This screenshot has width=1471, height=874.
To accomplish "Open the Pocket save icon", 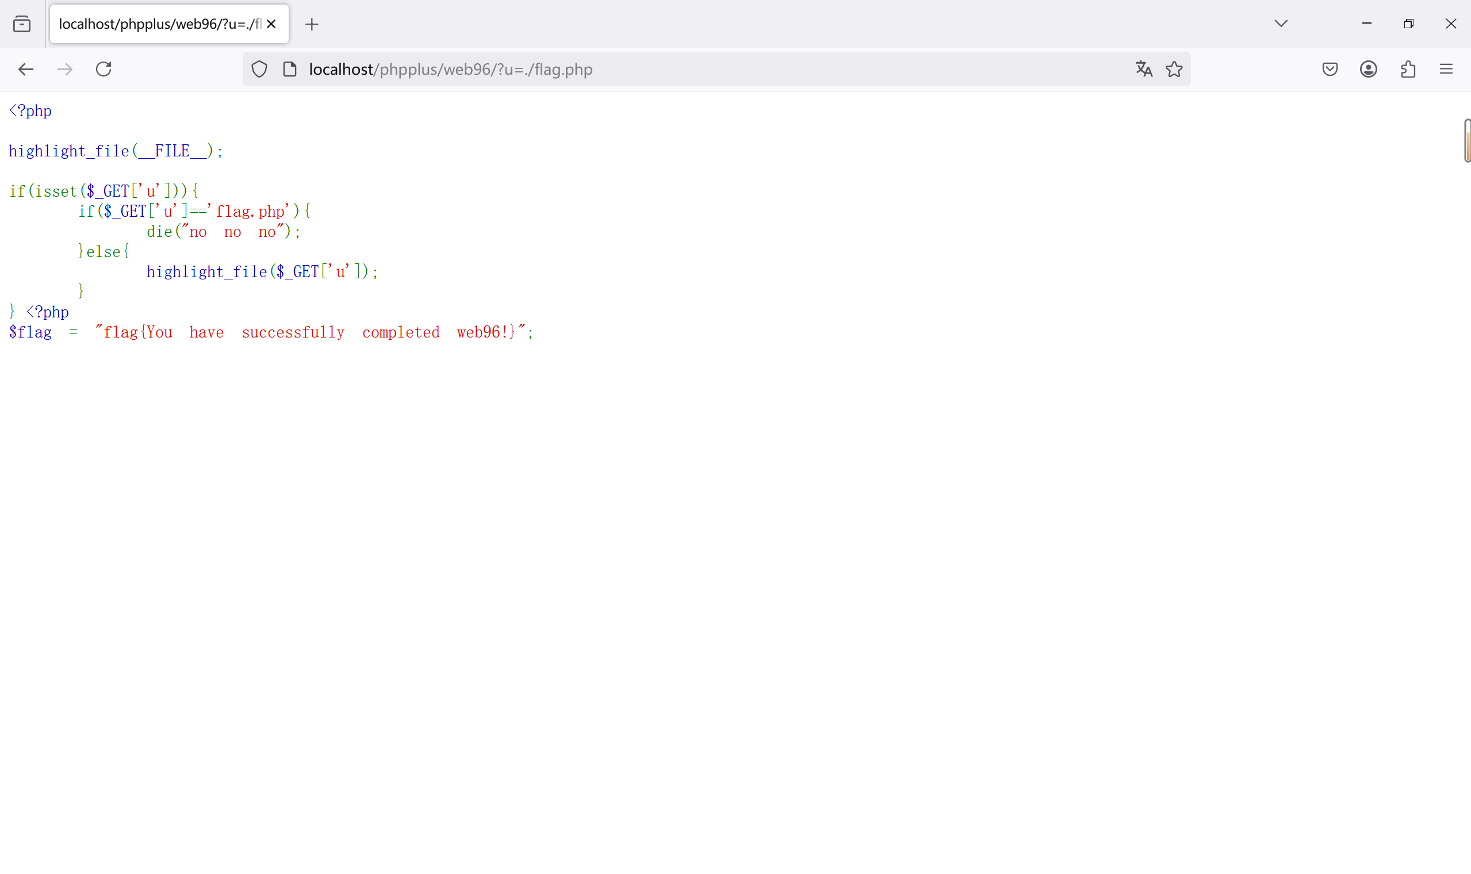I will (1330, 70).
